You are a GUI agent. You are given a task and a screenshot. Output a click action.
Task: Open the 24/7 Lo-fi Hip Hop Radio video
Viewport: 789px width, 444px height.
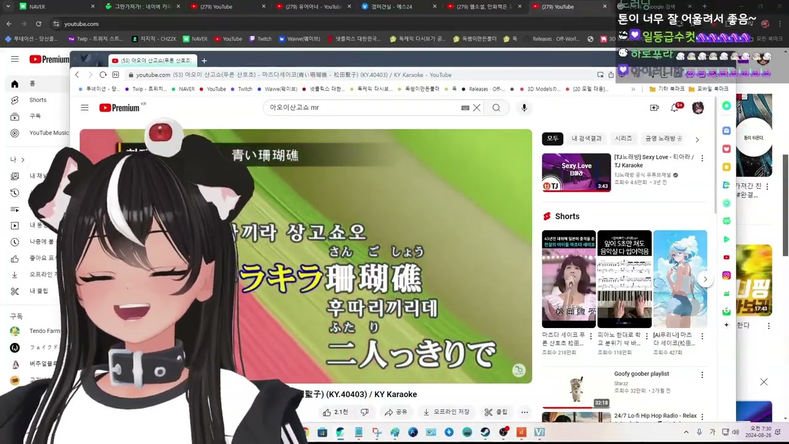coord(655,416)
